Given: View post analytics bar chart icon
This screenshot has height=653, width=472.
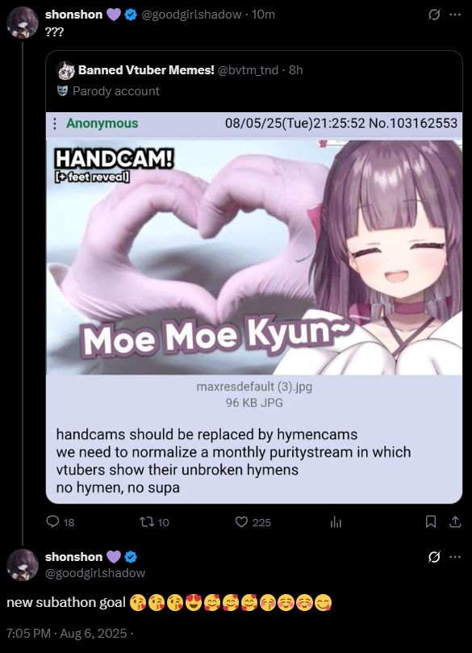Looking at the screenshot, I should [336, 522].
